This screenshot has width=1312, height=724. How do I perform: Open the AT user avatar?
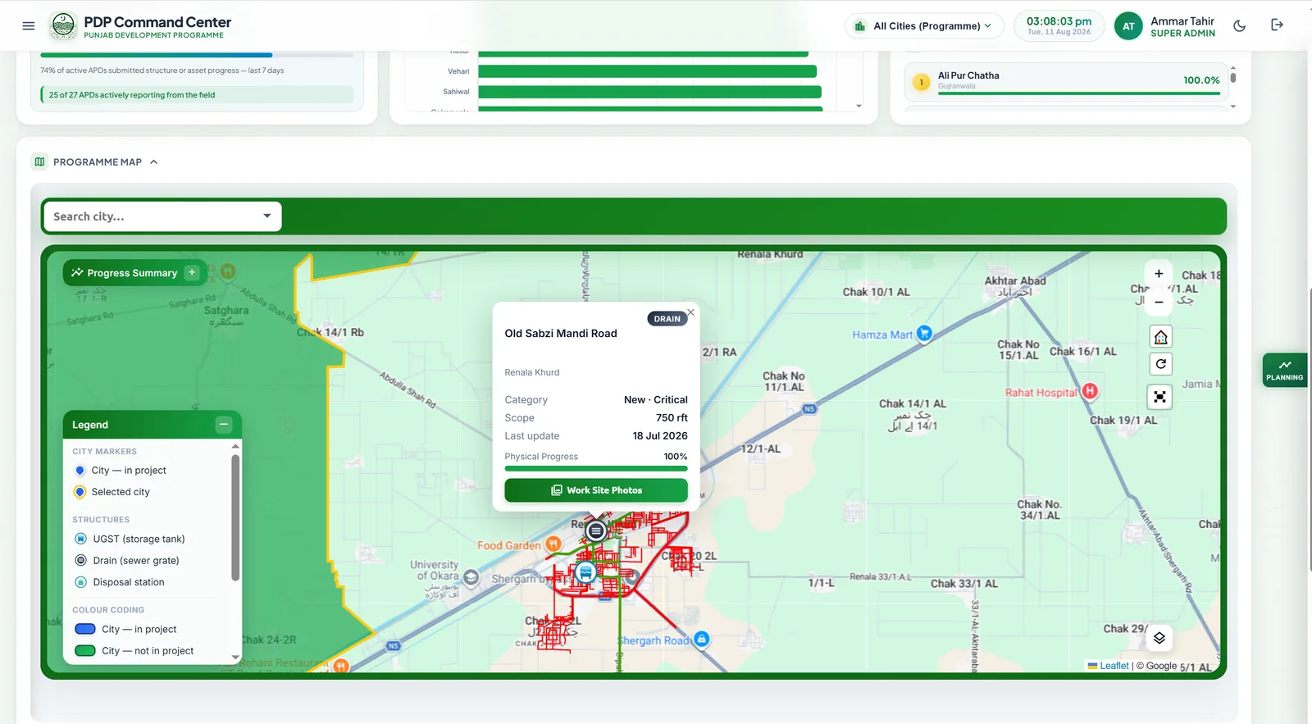1128,26
